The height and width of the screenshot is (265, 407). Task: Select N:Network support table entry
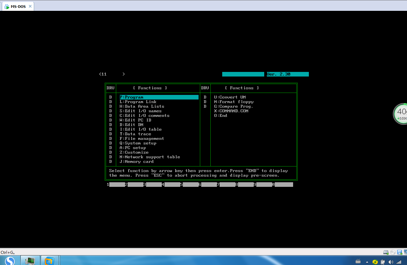tap(150, 157)
